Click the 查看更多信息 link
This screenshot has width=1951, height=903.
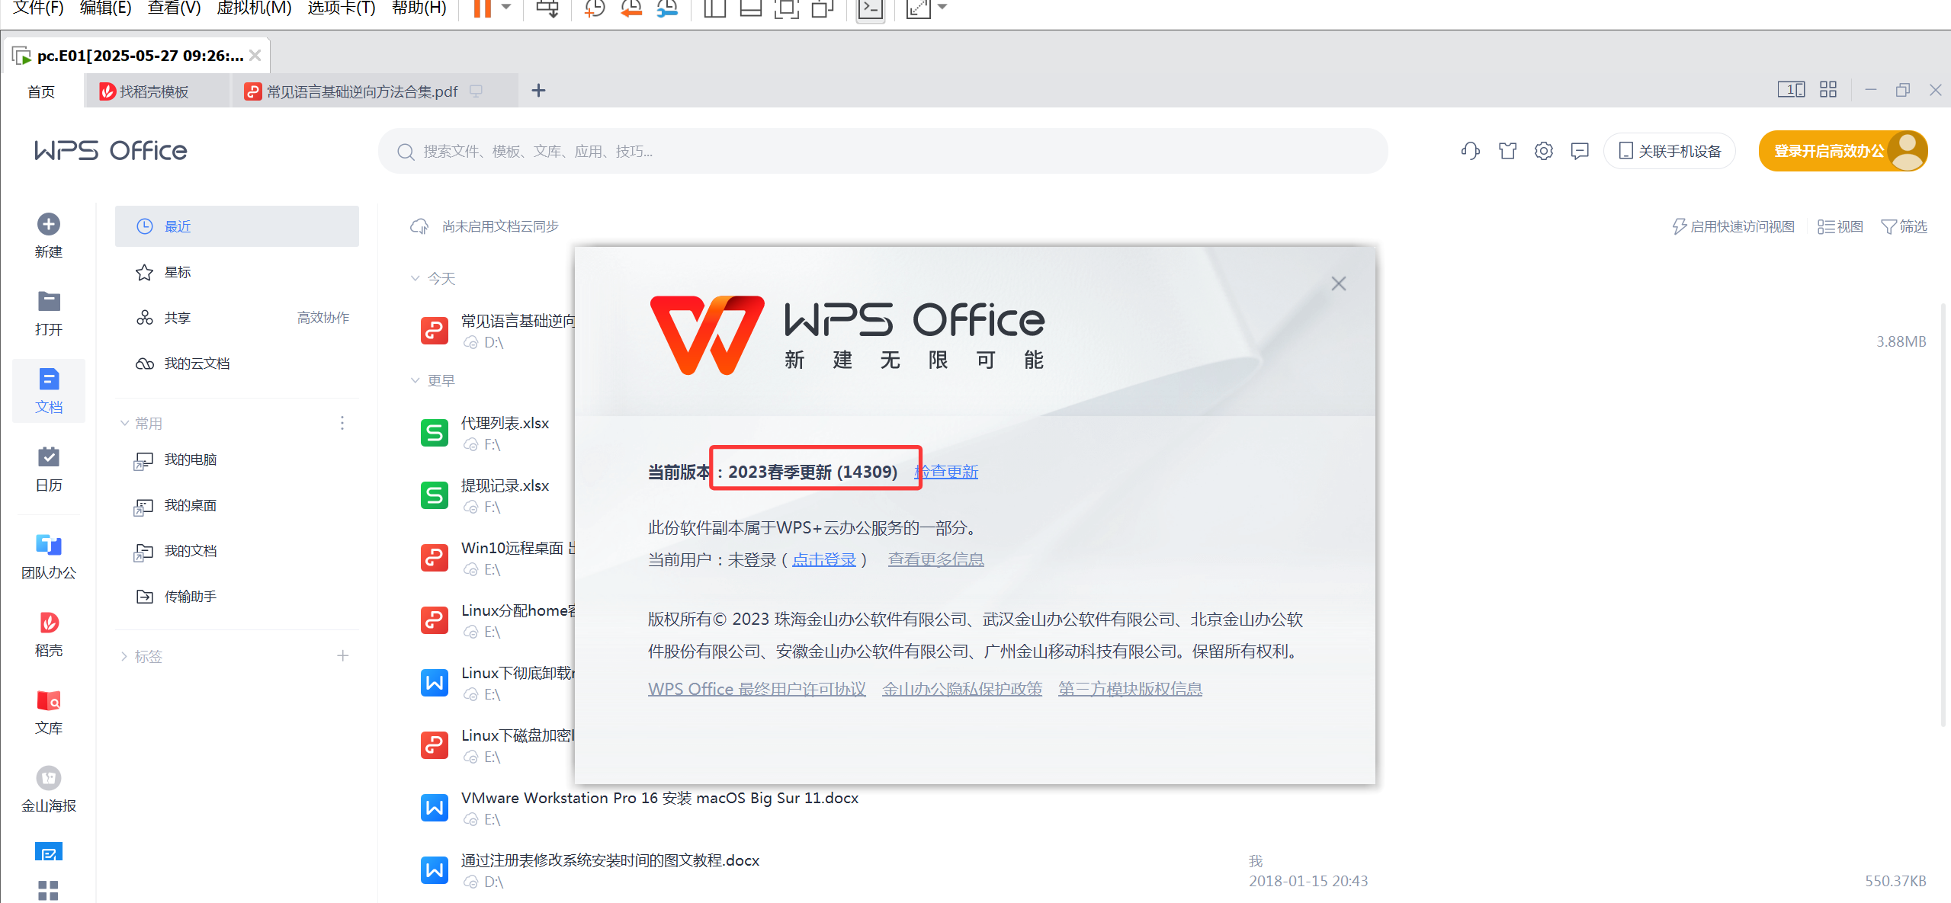(936, 559)
